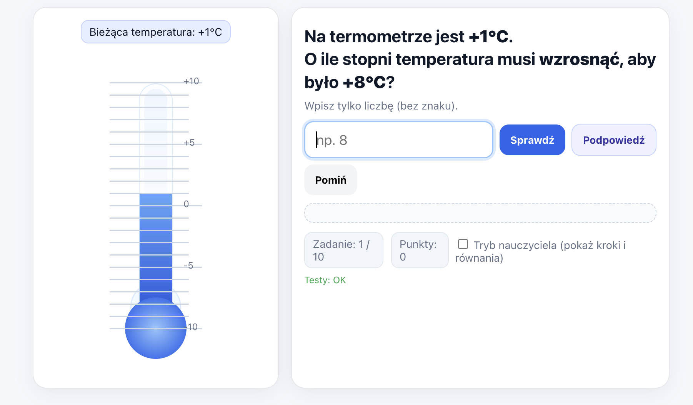The width and height of the screenshot is (693, 405).
Task: Click the Tryb nauczyciela label text
Action: click(549, 245)
